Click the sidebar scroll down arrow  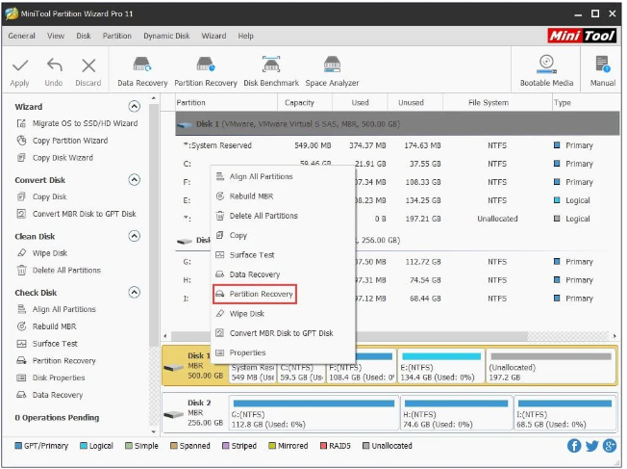pyautogui.click(x=154, y=431)
